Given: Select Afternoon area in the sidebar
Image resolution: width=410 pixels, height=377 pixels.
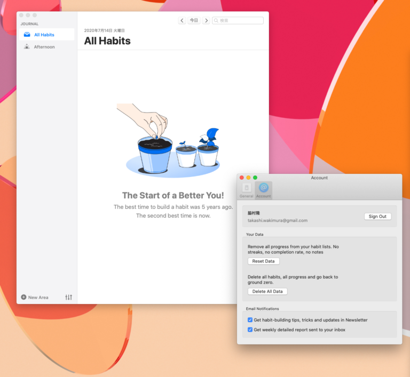Looking at the screenshot, I should (x=45, y=47).
